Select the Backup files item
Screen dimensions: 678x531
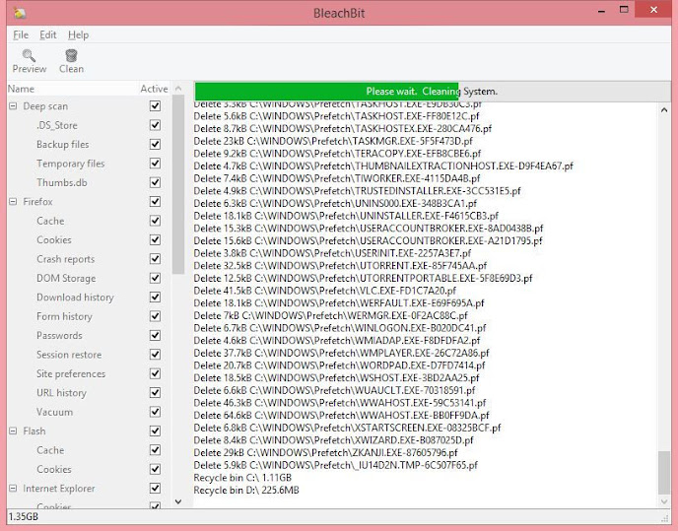pos(63,144)
